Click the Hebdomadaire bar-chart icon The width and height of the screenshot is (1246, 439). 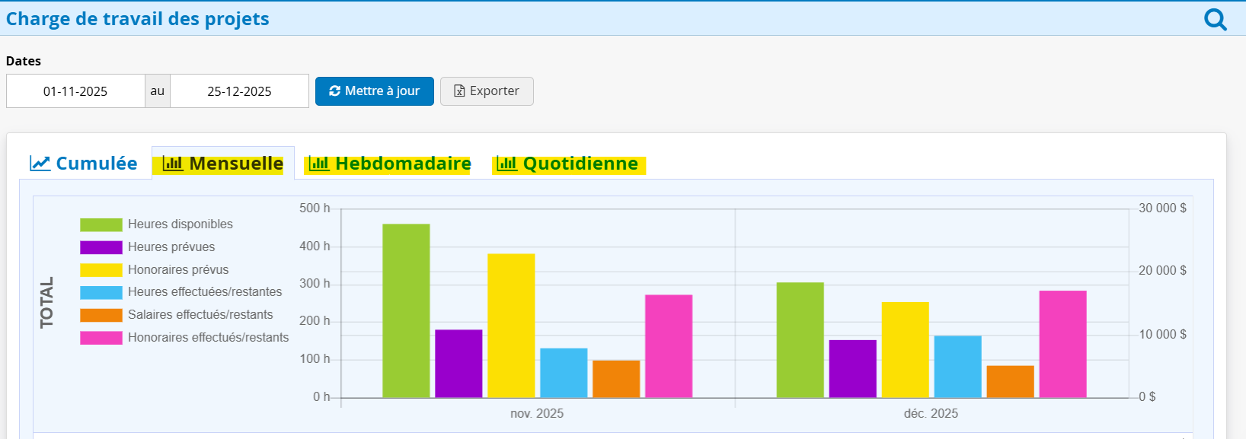(x=319, y=164)
